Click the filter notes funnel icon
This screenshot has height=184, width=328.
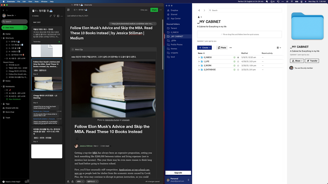pos(54,16)
